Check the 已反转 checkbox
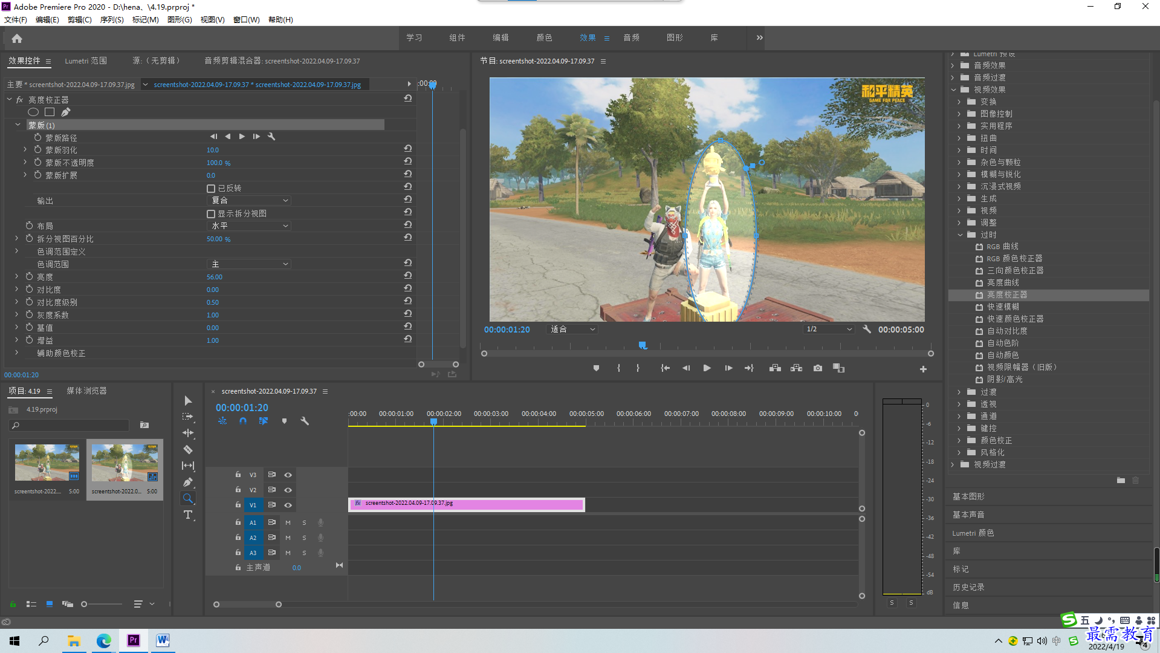 tap(211, 189)
